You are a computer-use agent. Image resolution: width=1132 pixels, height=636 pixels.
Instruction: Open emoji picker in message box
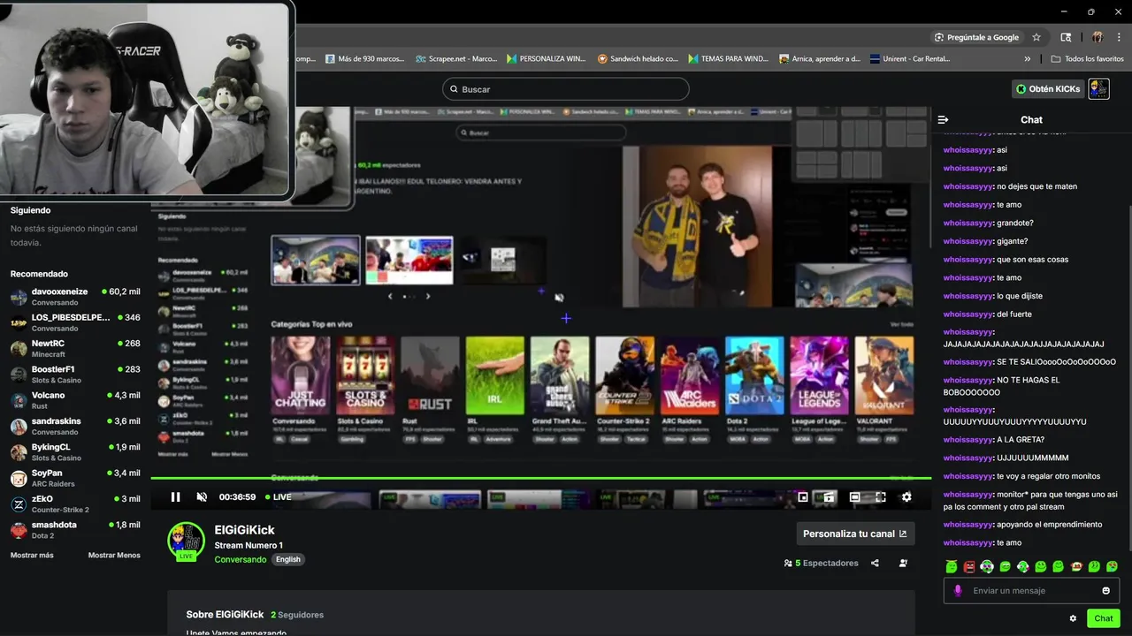1106,591
